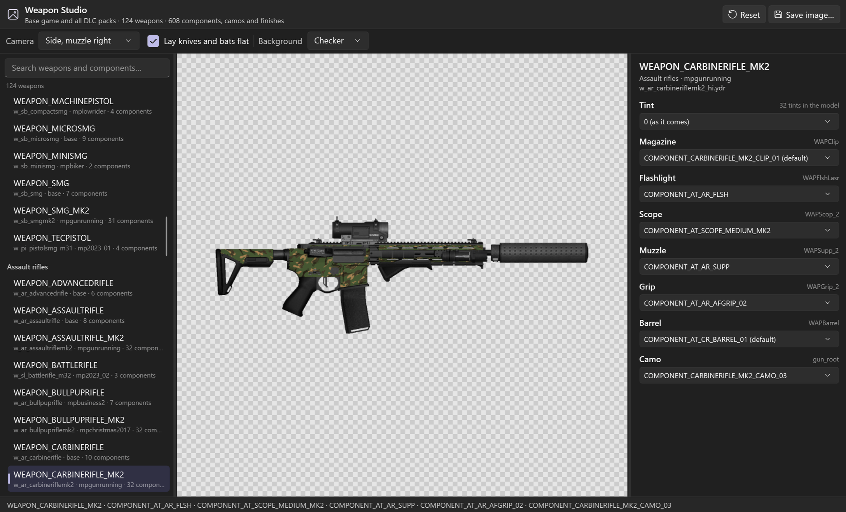Click the WEAPON_CARBINERIFLE_MK2 details heading
846x512 pixels.
point(704,67)
